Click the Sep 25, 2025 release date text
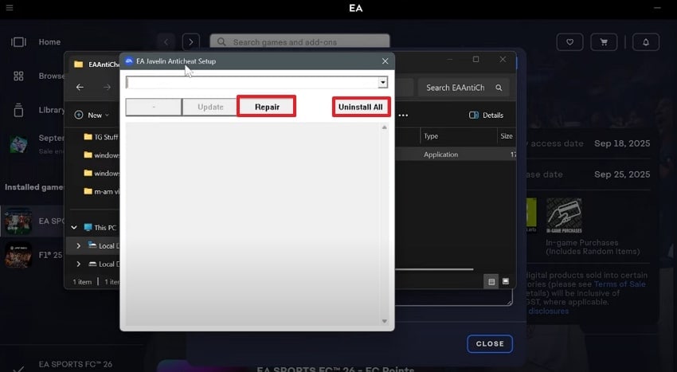 [x=622, y=174]
